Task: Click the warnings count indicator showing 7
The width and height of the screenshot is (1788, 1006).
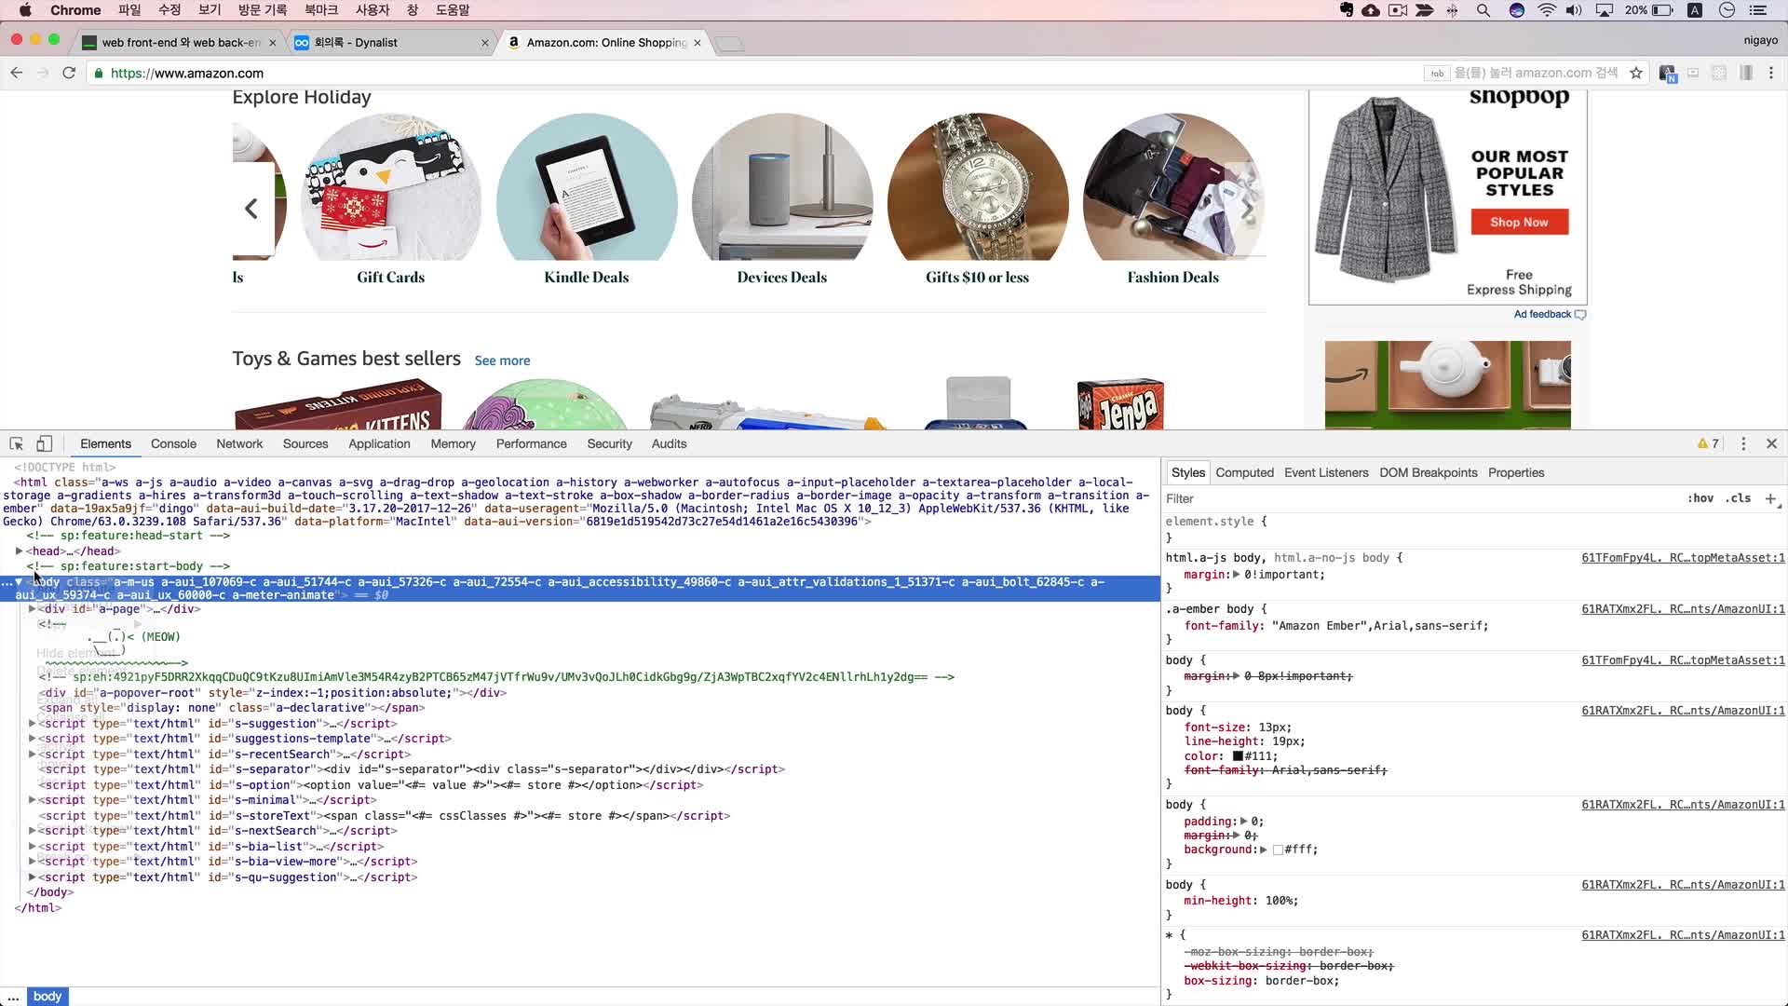Action: [x=1708, y=444]
